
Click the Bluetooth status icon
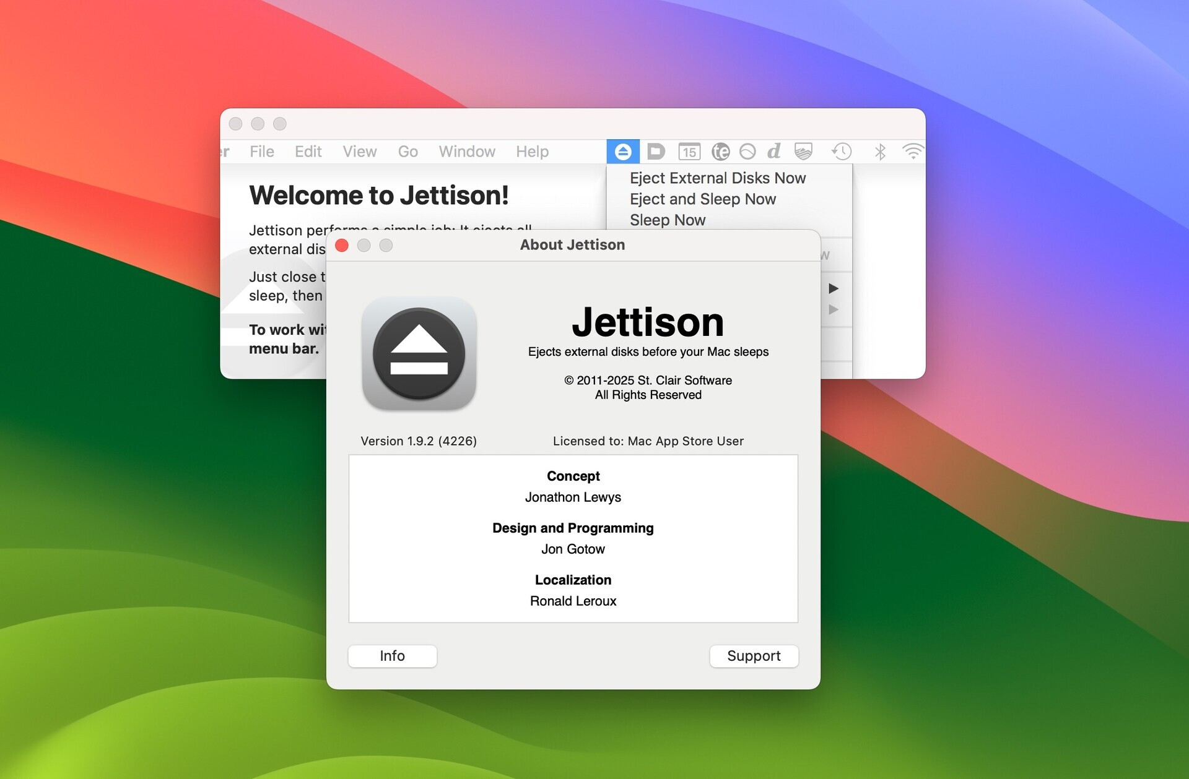click(879, 152)
